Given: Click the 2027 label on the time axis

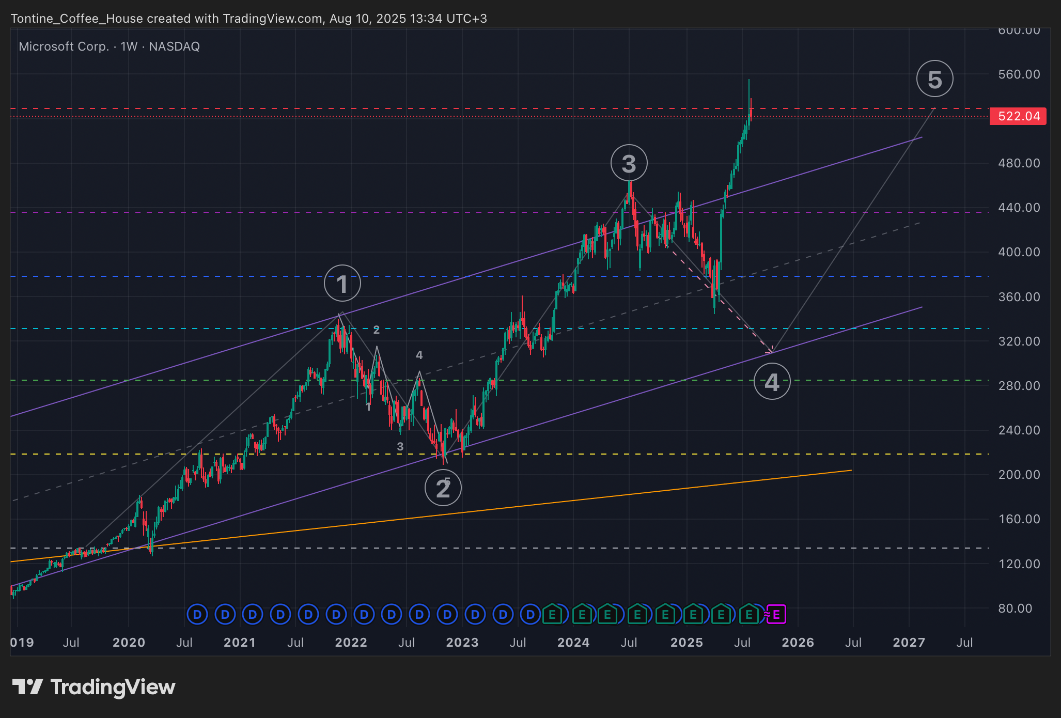Looking at the screenshot, I should click(909, 643).
